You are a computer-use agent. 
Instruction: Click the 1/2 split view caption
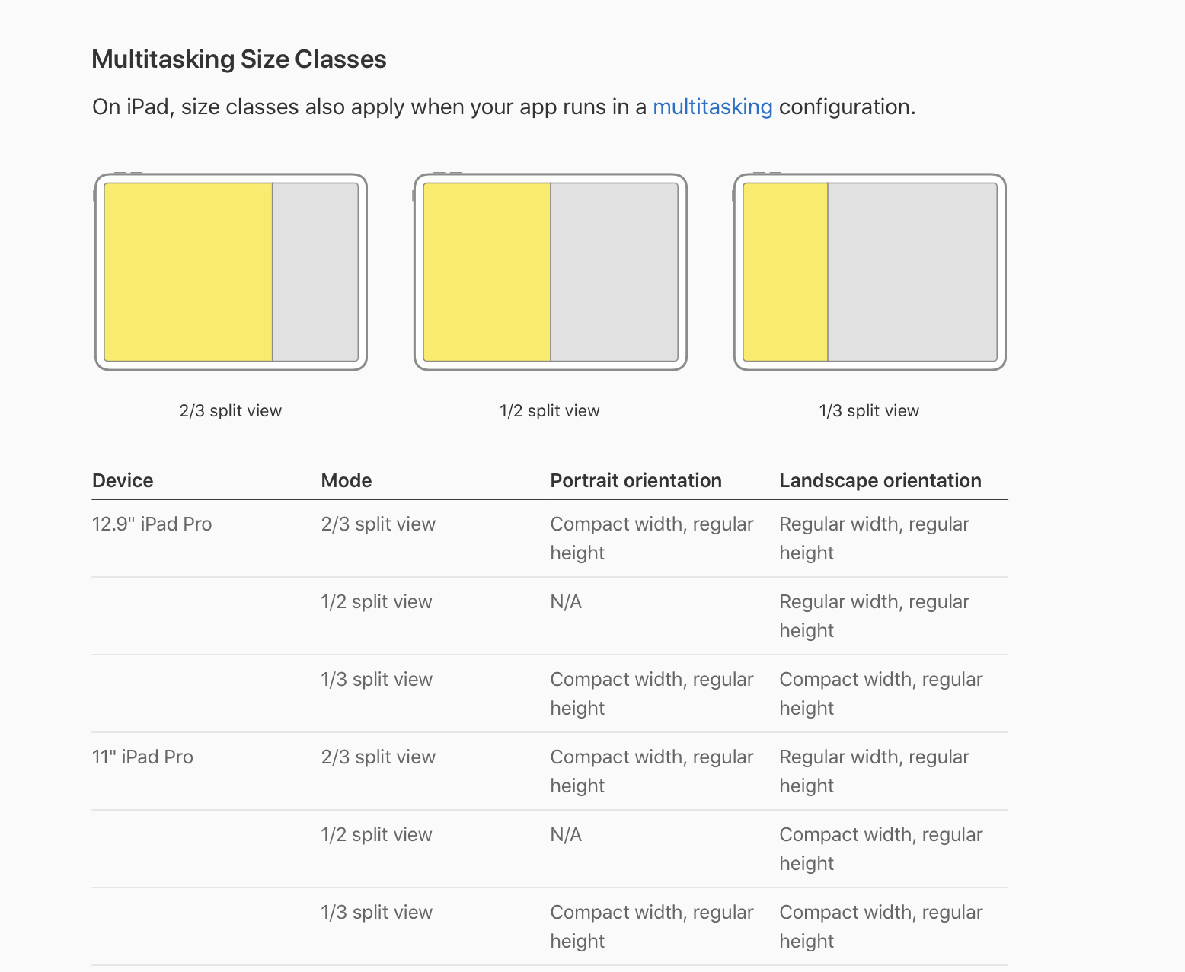click(550, 411)
